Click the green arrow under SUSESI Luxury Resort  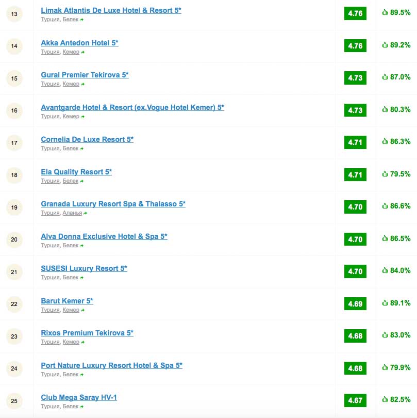pos(81,278)
